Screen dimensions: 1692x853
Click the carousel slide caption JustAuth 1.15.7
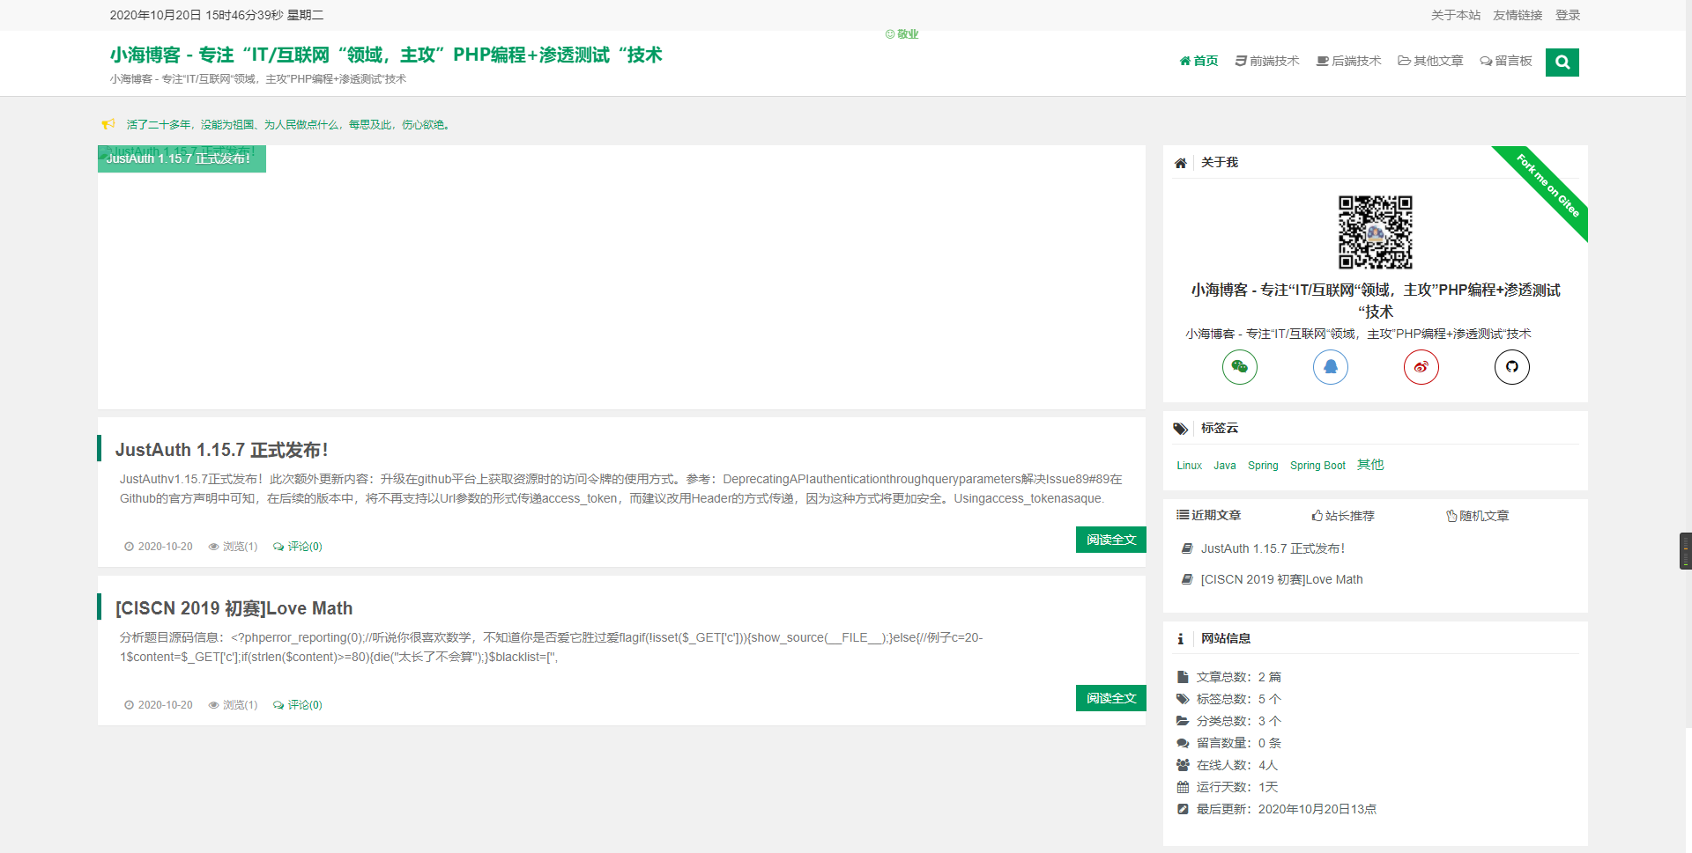(182, 158)
